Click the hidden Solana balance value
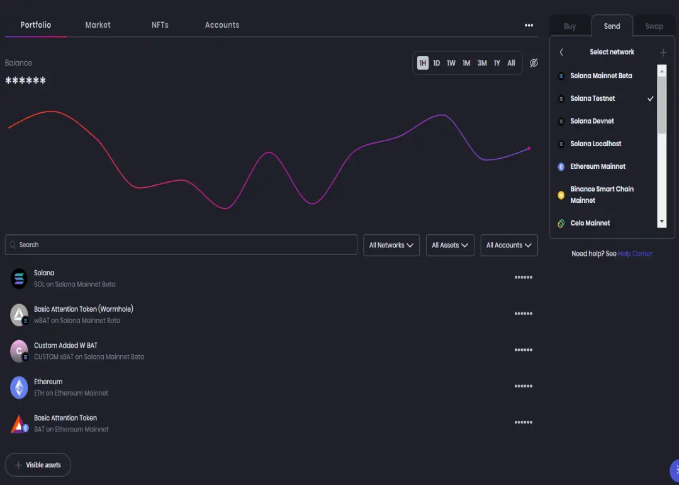 524,278
